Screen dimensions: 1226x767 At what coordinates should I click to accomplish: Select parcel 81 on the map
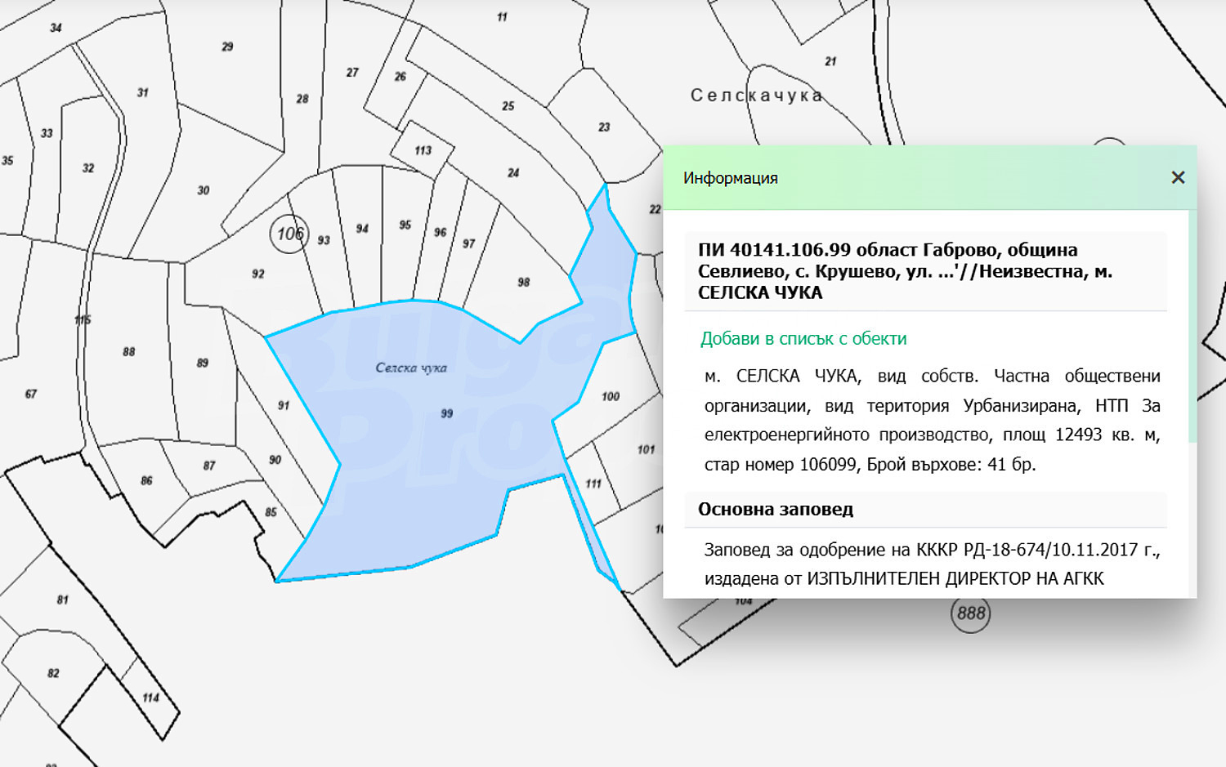63,600
